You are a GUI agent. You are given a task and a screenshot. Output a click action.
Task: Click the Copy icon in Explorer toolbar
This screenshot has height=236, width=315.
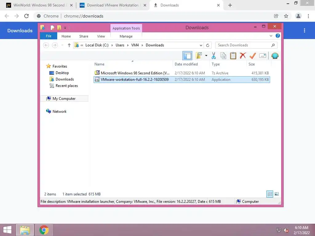[x=223, y=56]
